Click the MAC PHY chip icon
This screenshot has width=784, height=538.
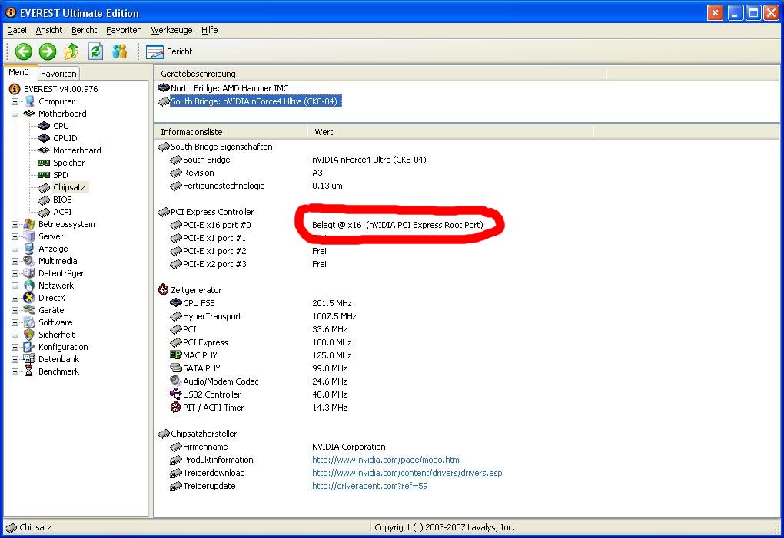pos(175,355)
